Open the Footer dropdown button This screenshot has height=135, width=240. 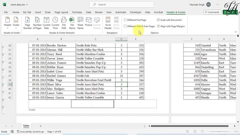point(16,23)
